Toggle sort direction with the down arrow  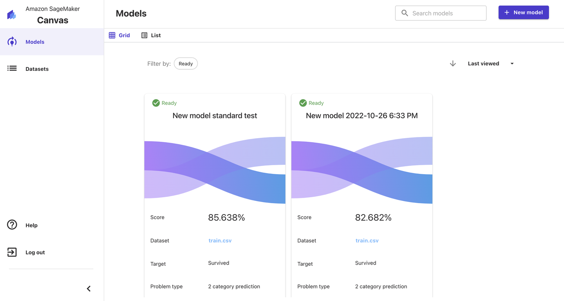click(x=453, y=63)
